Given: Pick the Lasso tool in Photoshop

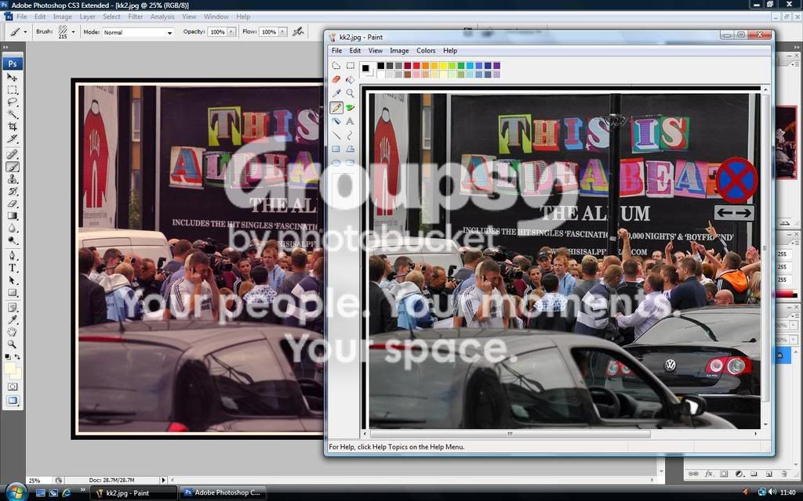Looking at the screenshot, I should 13,102.
